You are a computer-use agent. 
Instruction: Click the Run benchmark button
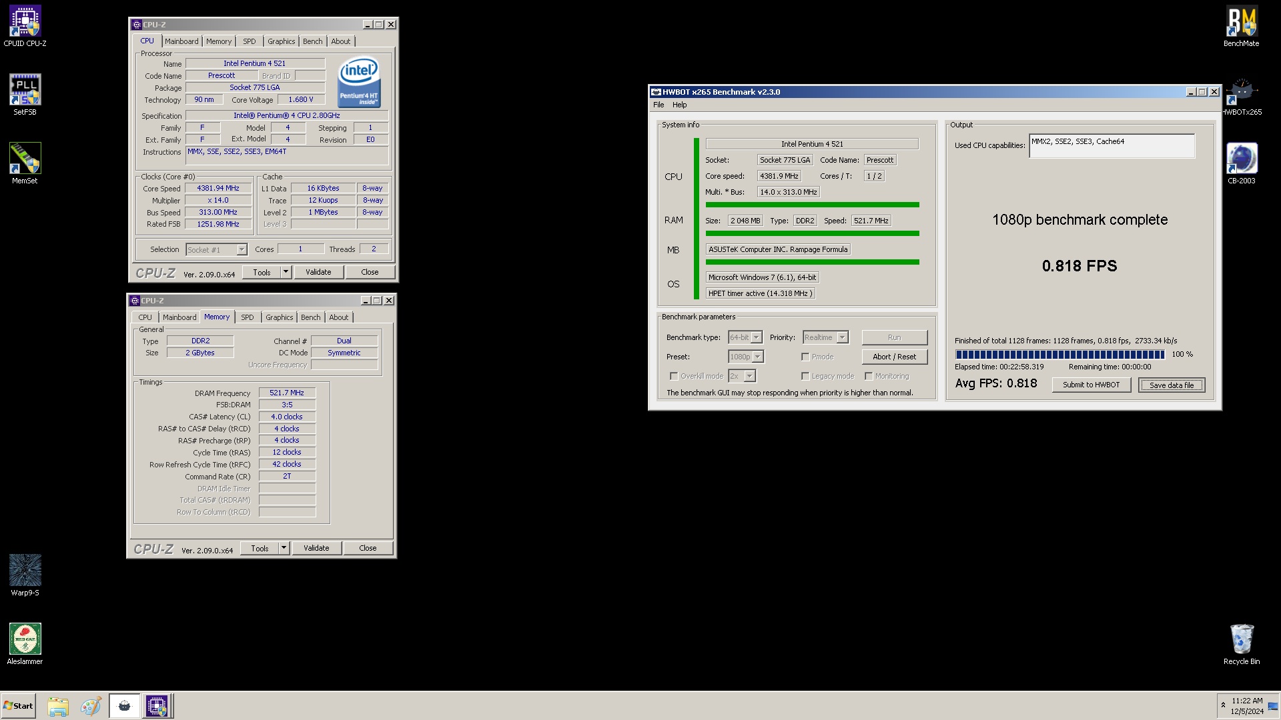click(x=894, y=337)
